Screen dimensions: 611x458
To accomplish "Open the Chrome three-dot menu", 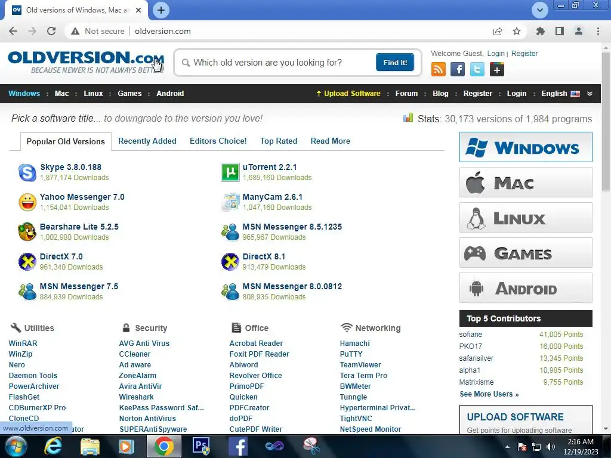I will (598, 31).
